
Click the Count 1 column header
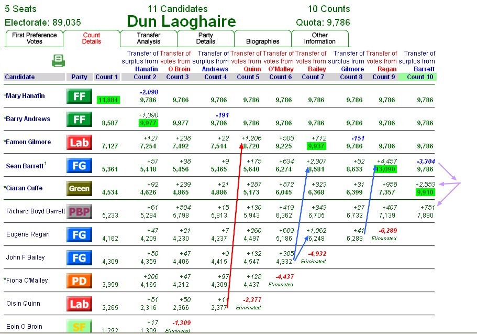click(x=107, y=77)
